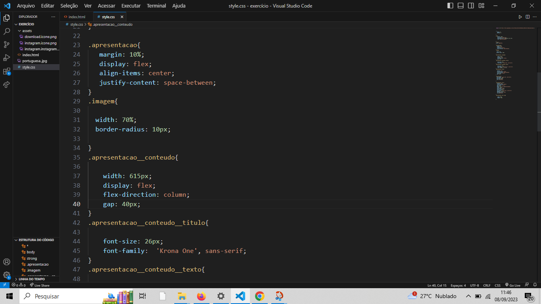Open notifications bell in status bar
Image resolution: width=541 pixels, height=304 pixels.
(x=535, y=285)
